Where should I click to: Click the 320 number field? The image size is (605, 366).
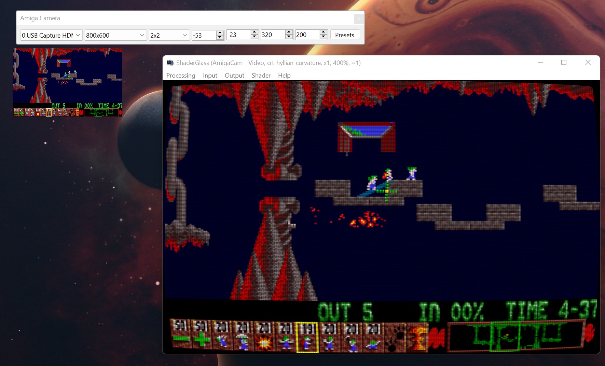[273, 35]
